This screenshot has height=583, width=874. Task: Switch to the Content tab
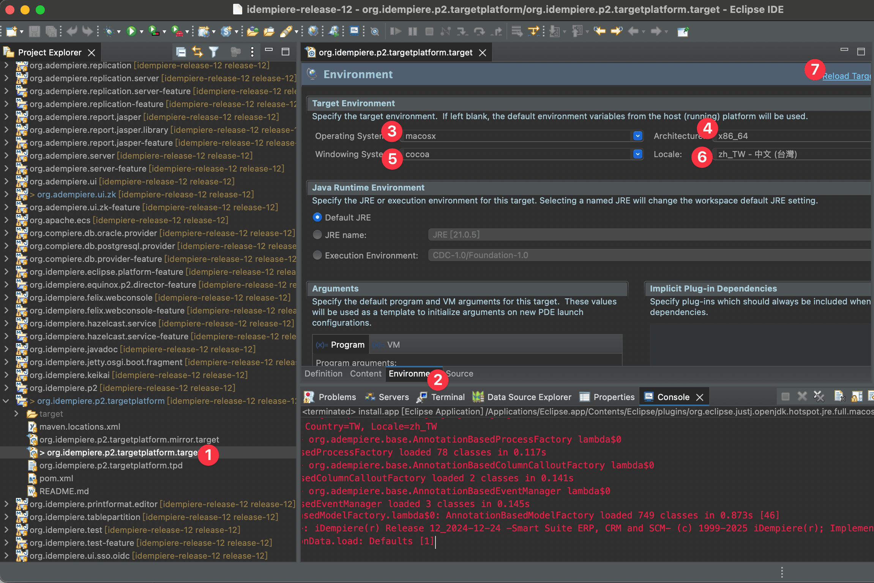pos(366,373)
